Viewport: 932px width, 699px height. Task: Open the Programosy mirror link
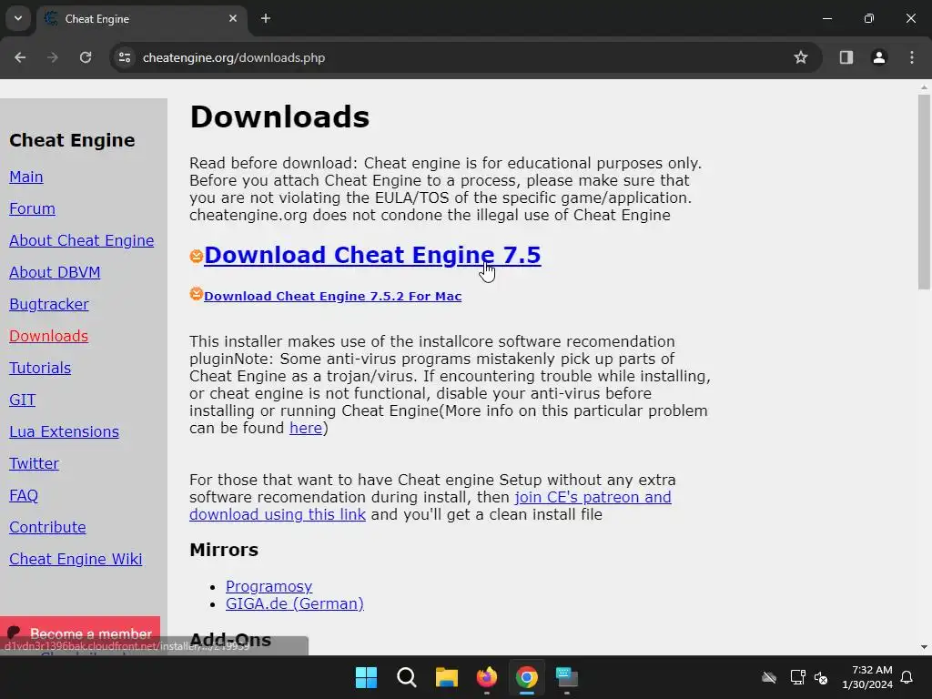pos(268,586)
